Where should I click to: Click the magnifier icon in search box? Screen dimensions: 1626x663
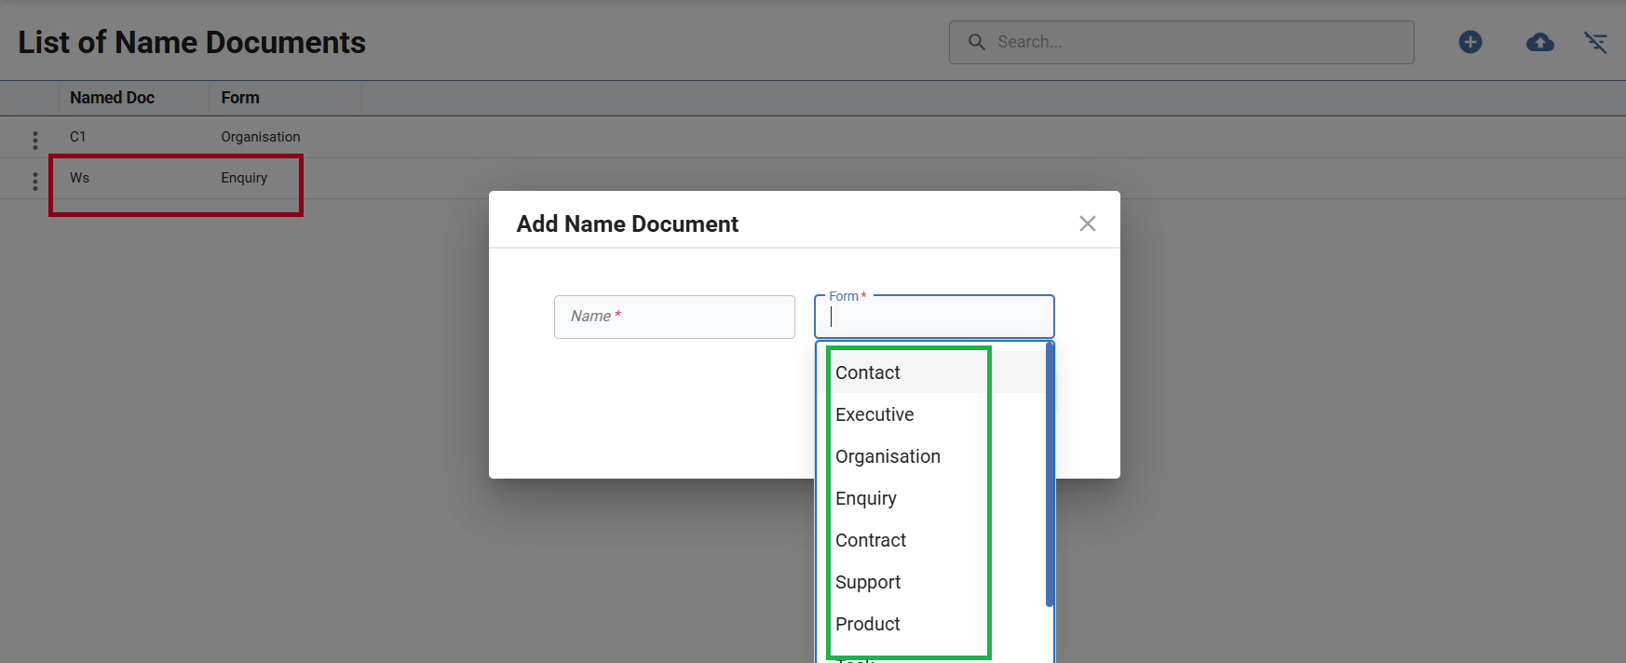coord(977,42)
